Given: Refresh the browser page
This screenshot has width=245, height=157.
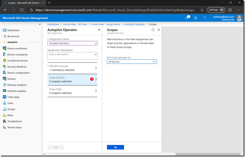Looking at the screenshot, I should [22, 10].
